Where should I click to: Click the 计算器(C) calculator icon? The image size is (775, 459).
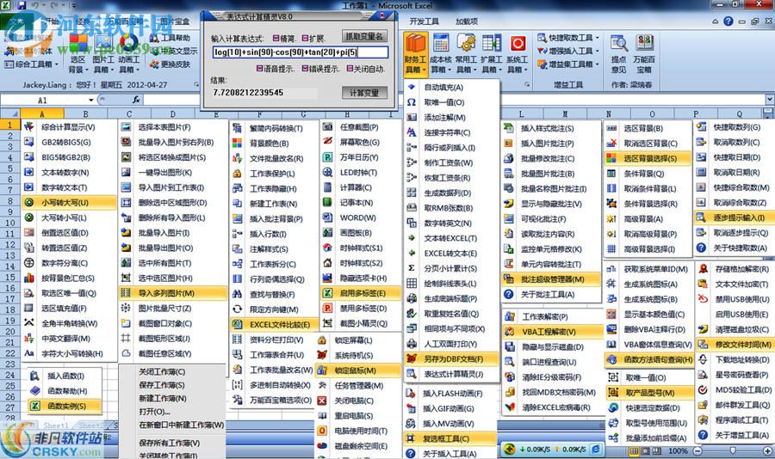coord(327,187)
